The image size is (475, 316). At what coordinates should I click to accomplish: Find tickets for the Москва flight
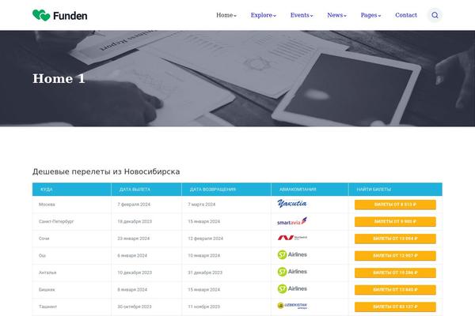395,205
